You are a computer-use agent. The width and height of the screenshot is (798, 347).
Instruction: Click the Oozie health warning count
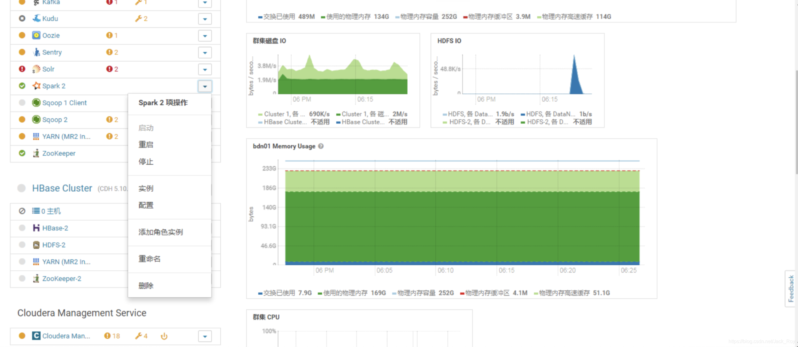[112, 35]
